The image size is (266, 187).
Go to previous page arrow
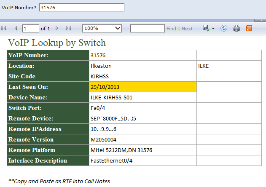tap(16, 28)
